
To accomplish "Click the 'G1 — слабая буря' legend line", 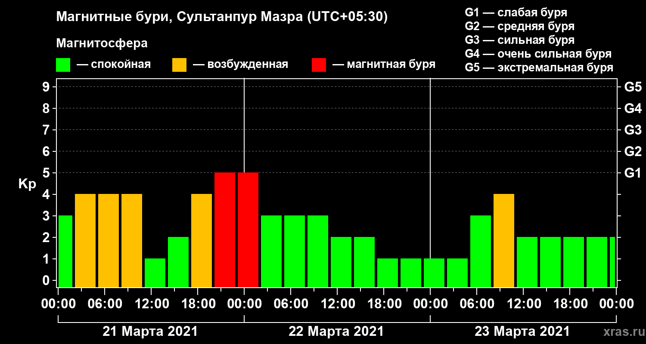I will pyautogui.click(x=516, y=12).
